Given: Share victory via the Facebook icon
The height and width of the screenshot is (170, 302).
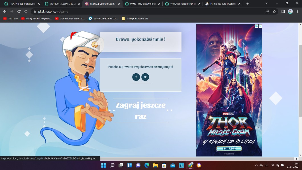Looking at the screenshot, I should click(136, 77).
